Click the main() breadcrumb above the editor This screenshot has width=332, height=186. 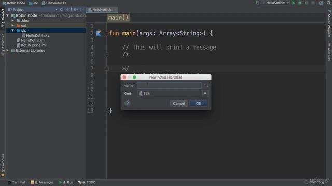[x=118, y=18]
